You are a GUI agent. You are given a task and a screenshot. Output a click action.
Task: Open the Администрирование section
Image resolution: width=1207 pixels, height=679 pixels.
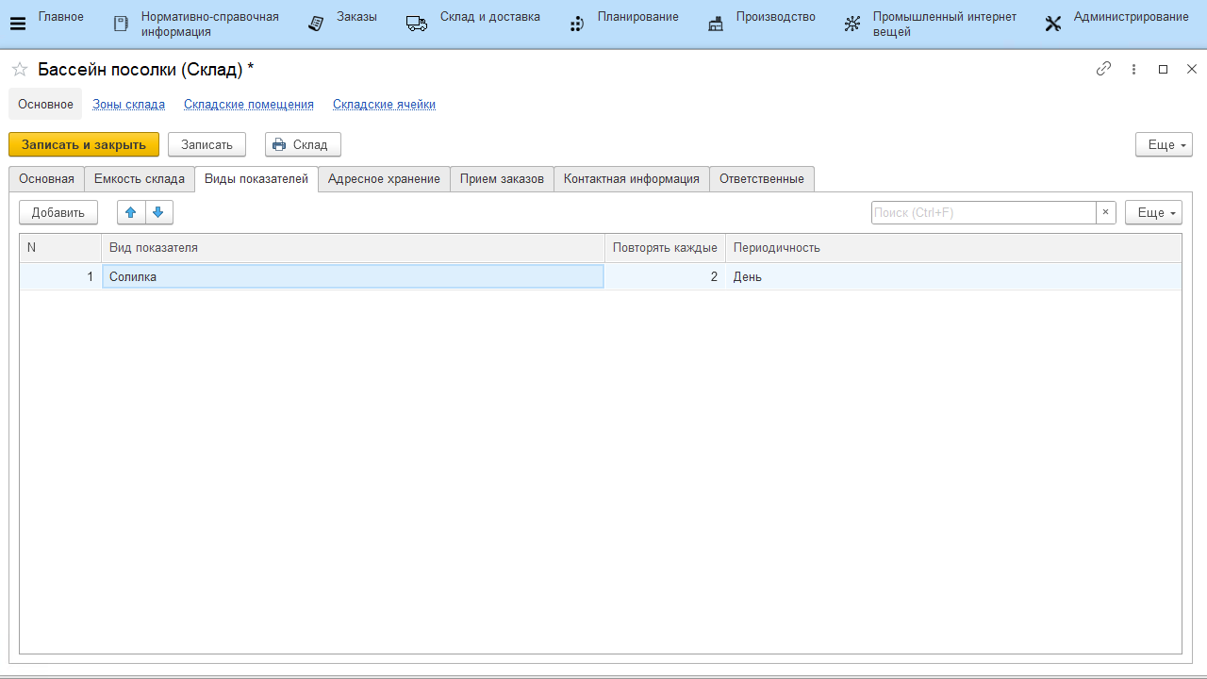coord(1116,24)
